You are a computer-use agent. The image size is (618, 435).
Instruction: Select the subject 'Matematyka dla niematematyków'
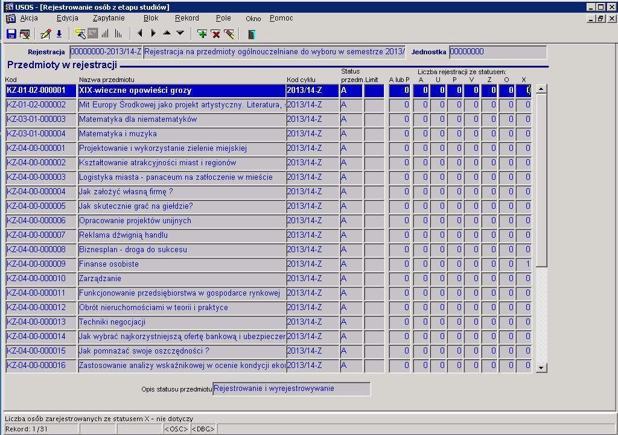[x=182, y=119]
